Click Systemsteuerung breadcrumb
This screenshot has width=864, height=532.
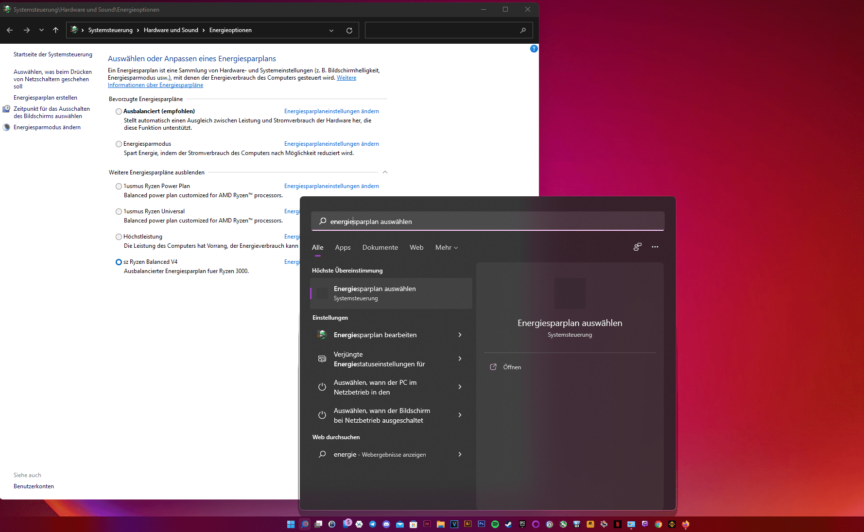[110, 30]
